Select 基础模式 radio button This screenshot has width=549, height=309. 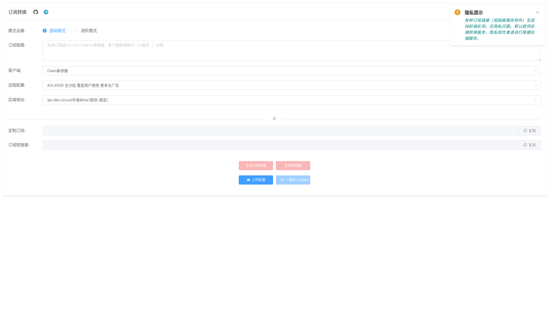pyautogui.click(x=54, y=31)
